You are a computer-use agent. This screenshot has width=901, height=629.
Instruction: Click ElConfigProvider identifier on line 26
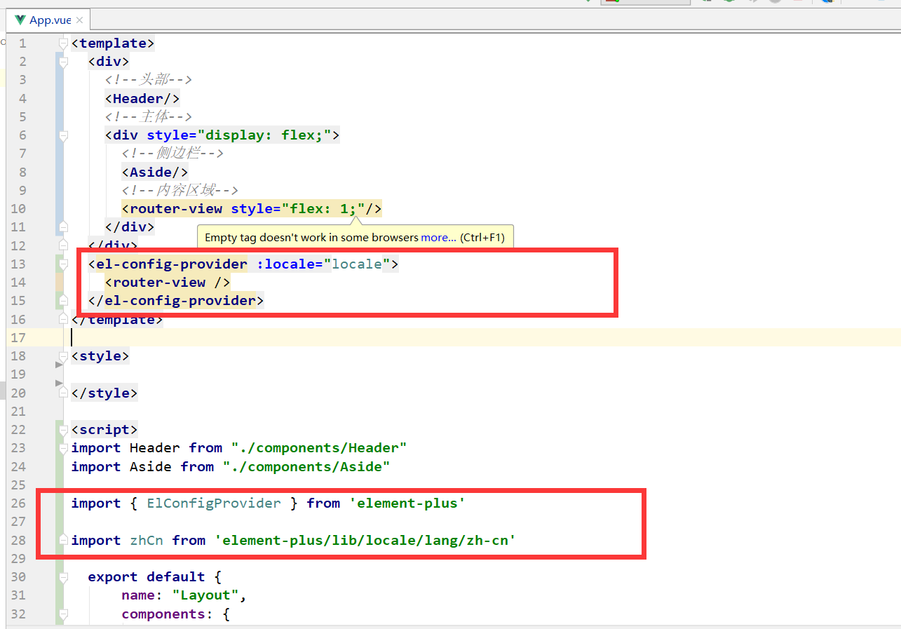point(214,503)
